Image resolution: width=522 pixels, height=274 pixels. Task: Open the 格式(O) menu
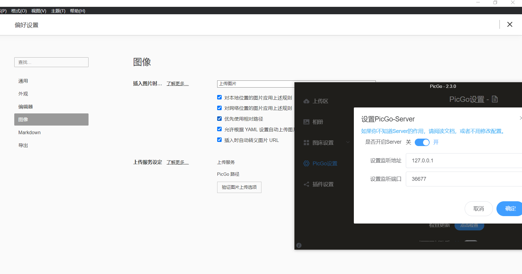pos(19,11)
